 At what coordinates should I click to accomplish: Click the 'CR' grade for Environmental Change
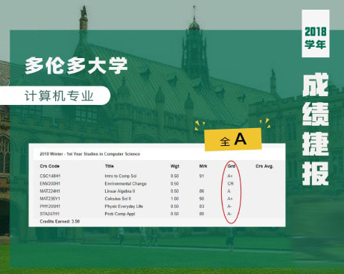coord(230,184)
